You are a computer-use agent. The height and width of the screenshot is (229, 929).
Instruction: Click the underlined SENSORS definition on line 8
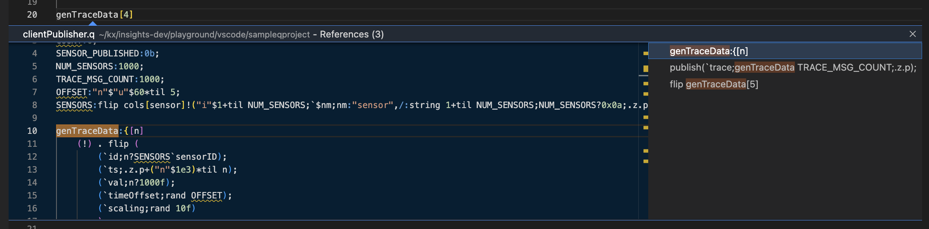pyautogui.click(x=74, y=105)
